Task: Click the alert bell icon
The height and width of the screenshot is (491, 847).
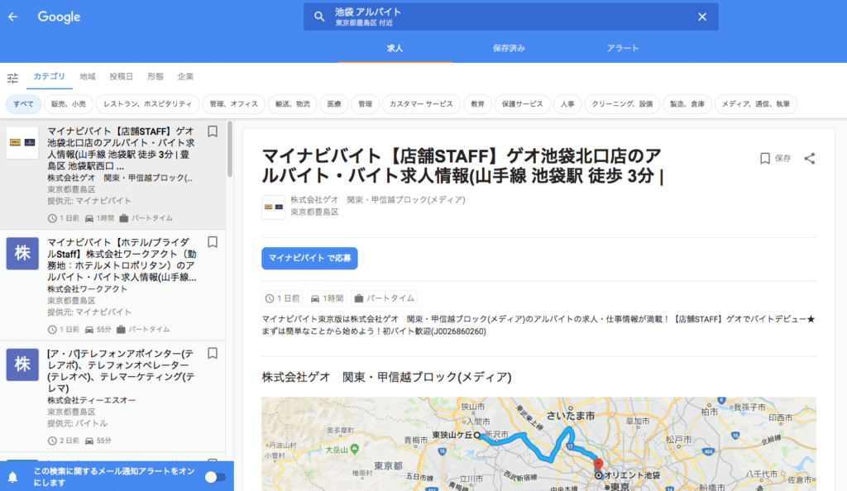Action: (x=13, y=477)
